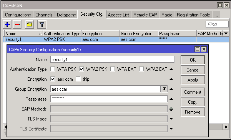Screen dimensions: 231x140
Task: Collapse the Encryption field arrow
Action: [x=171, y=79]
